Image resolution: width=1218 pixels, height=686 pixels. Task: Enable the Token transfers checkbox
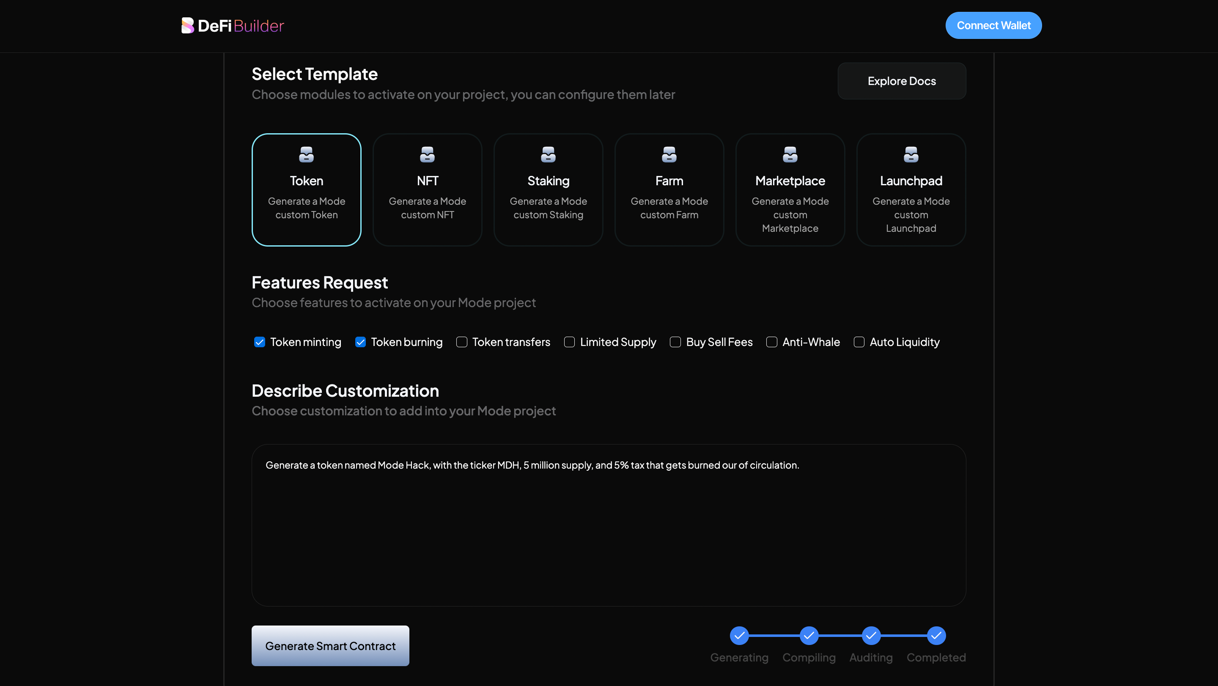point(461,342)
